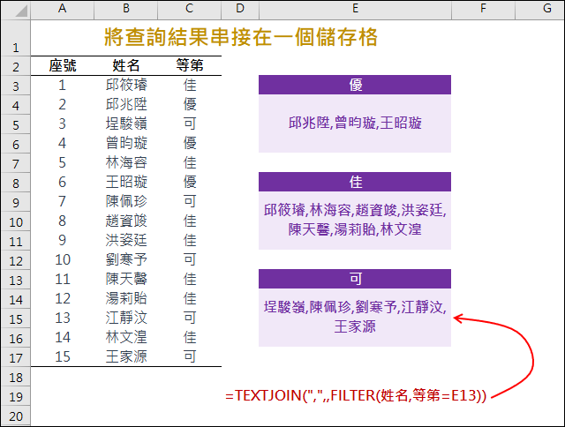Click the name cell 曾昀璇

[125, 143]
